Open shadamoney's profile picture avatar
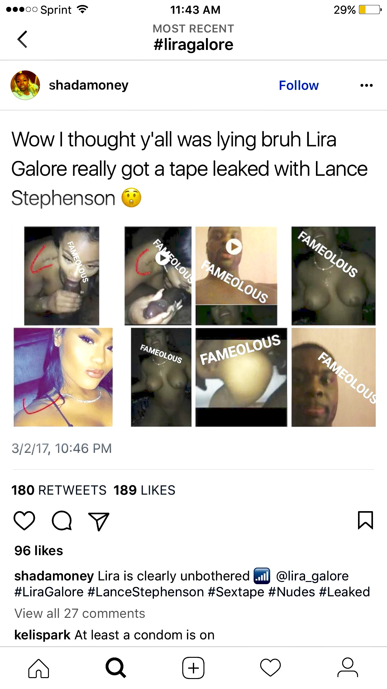The height and width of the screenshot is (689, 387). click(x=25, y=85)
